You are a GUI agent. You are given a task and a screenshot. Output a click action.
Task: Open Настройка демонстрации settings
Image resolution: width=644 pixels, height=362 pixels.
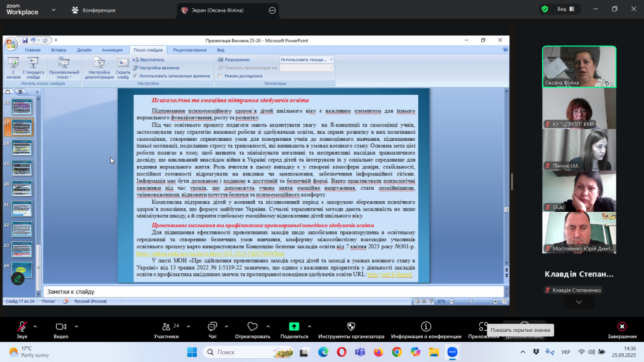click(x=99, y=67)
